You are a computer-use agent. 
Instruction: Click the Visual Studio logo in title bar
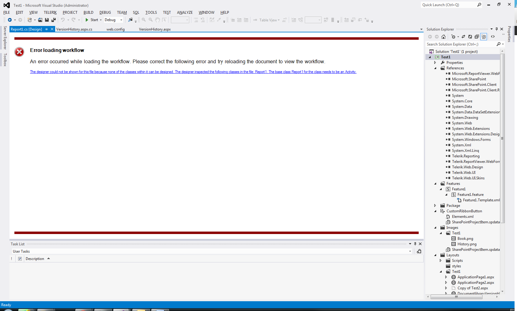tap(7, 5)
